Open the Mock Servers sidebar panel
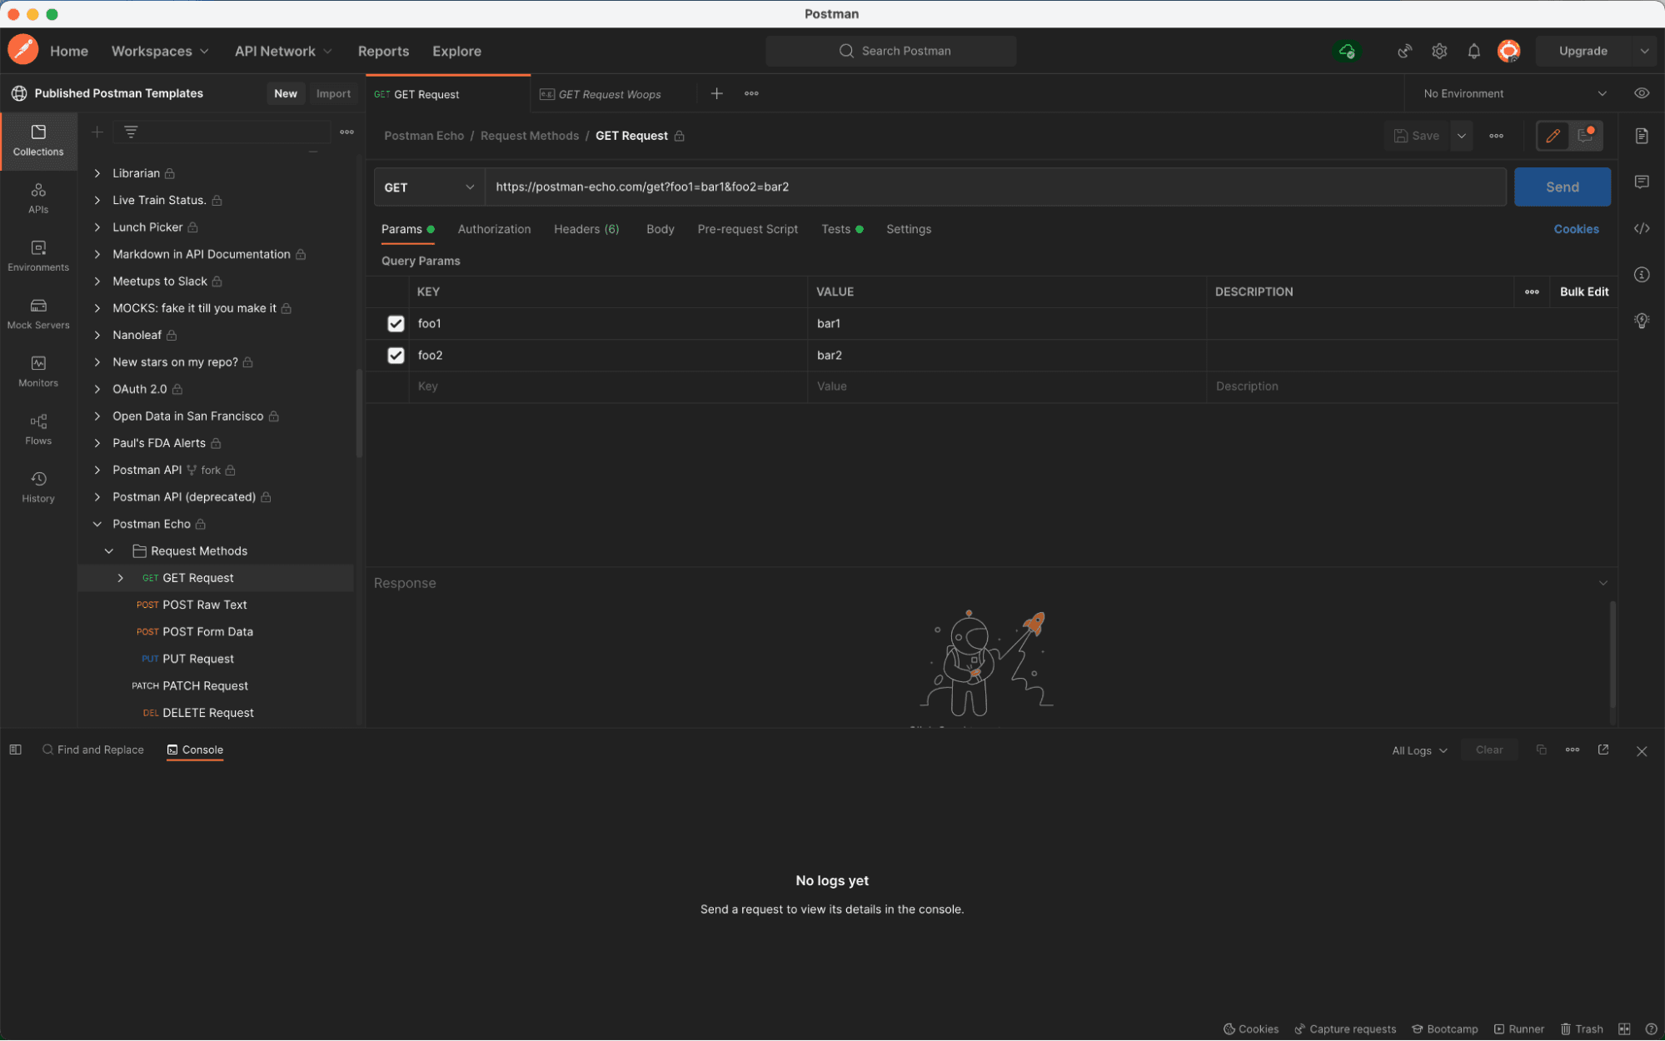 point(38,313)
